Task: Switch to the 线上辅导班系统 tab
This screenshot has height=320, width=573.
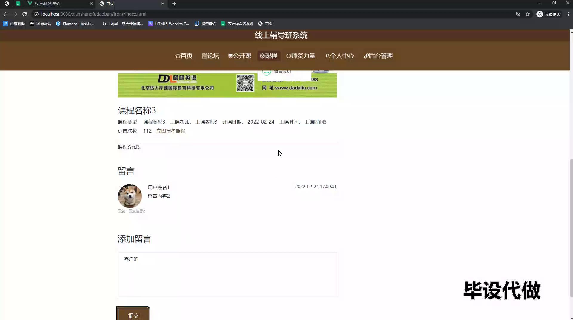Action: (x=57, y=4)
